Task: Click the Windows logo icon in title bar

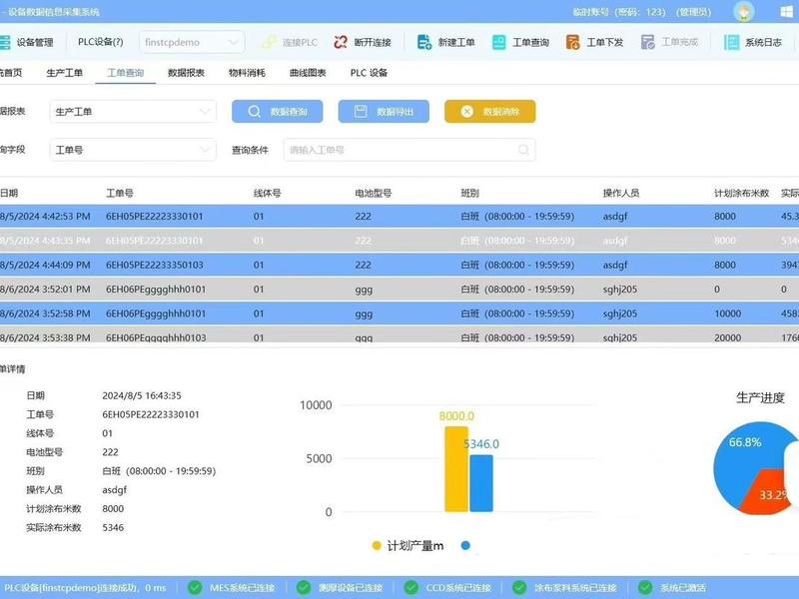Action: [x=787, y=12]
